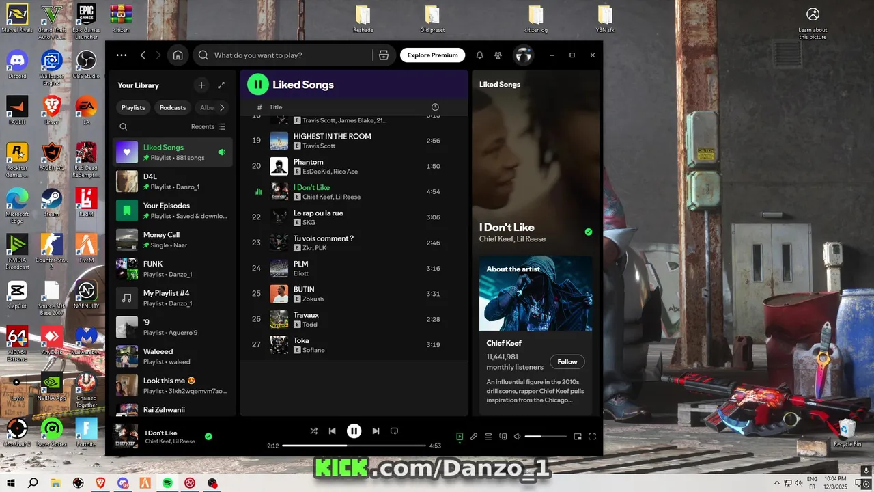
Task: Skip to next track
Action: coord(376,431)
